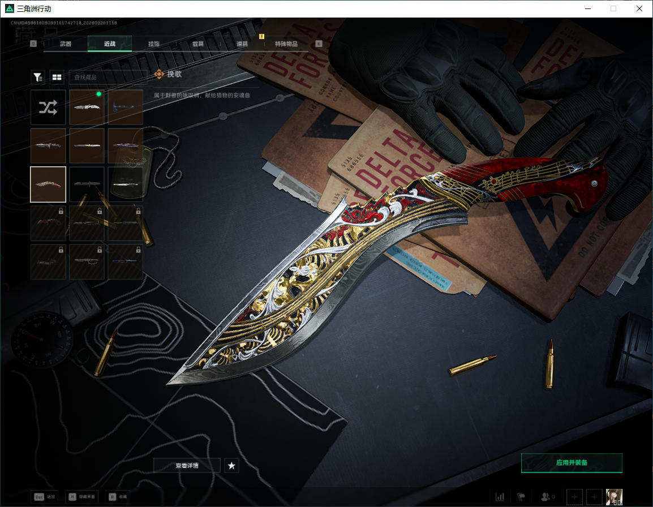Switch to the 道具 tab
This screenshot has width=653, height=507.
[x=242, y=44]
